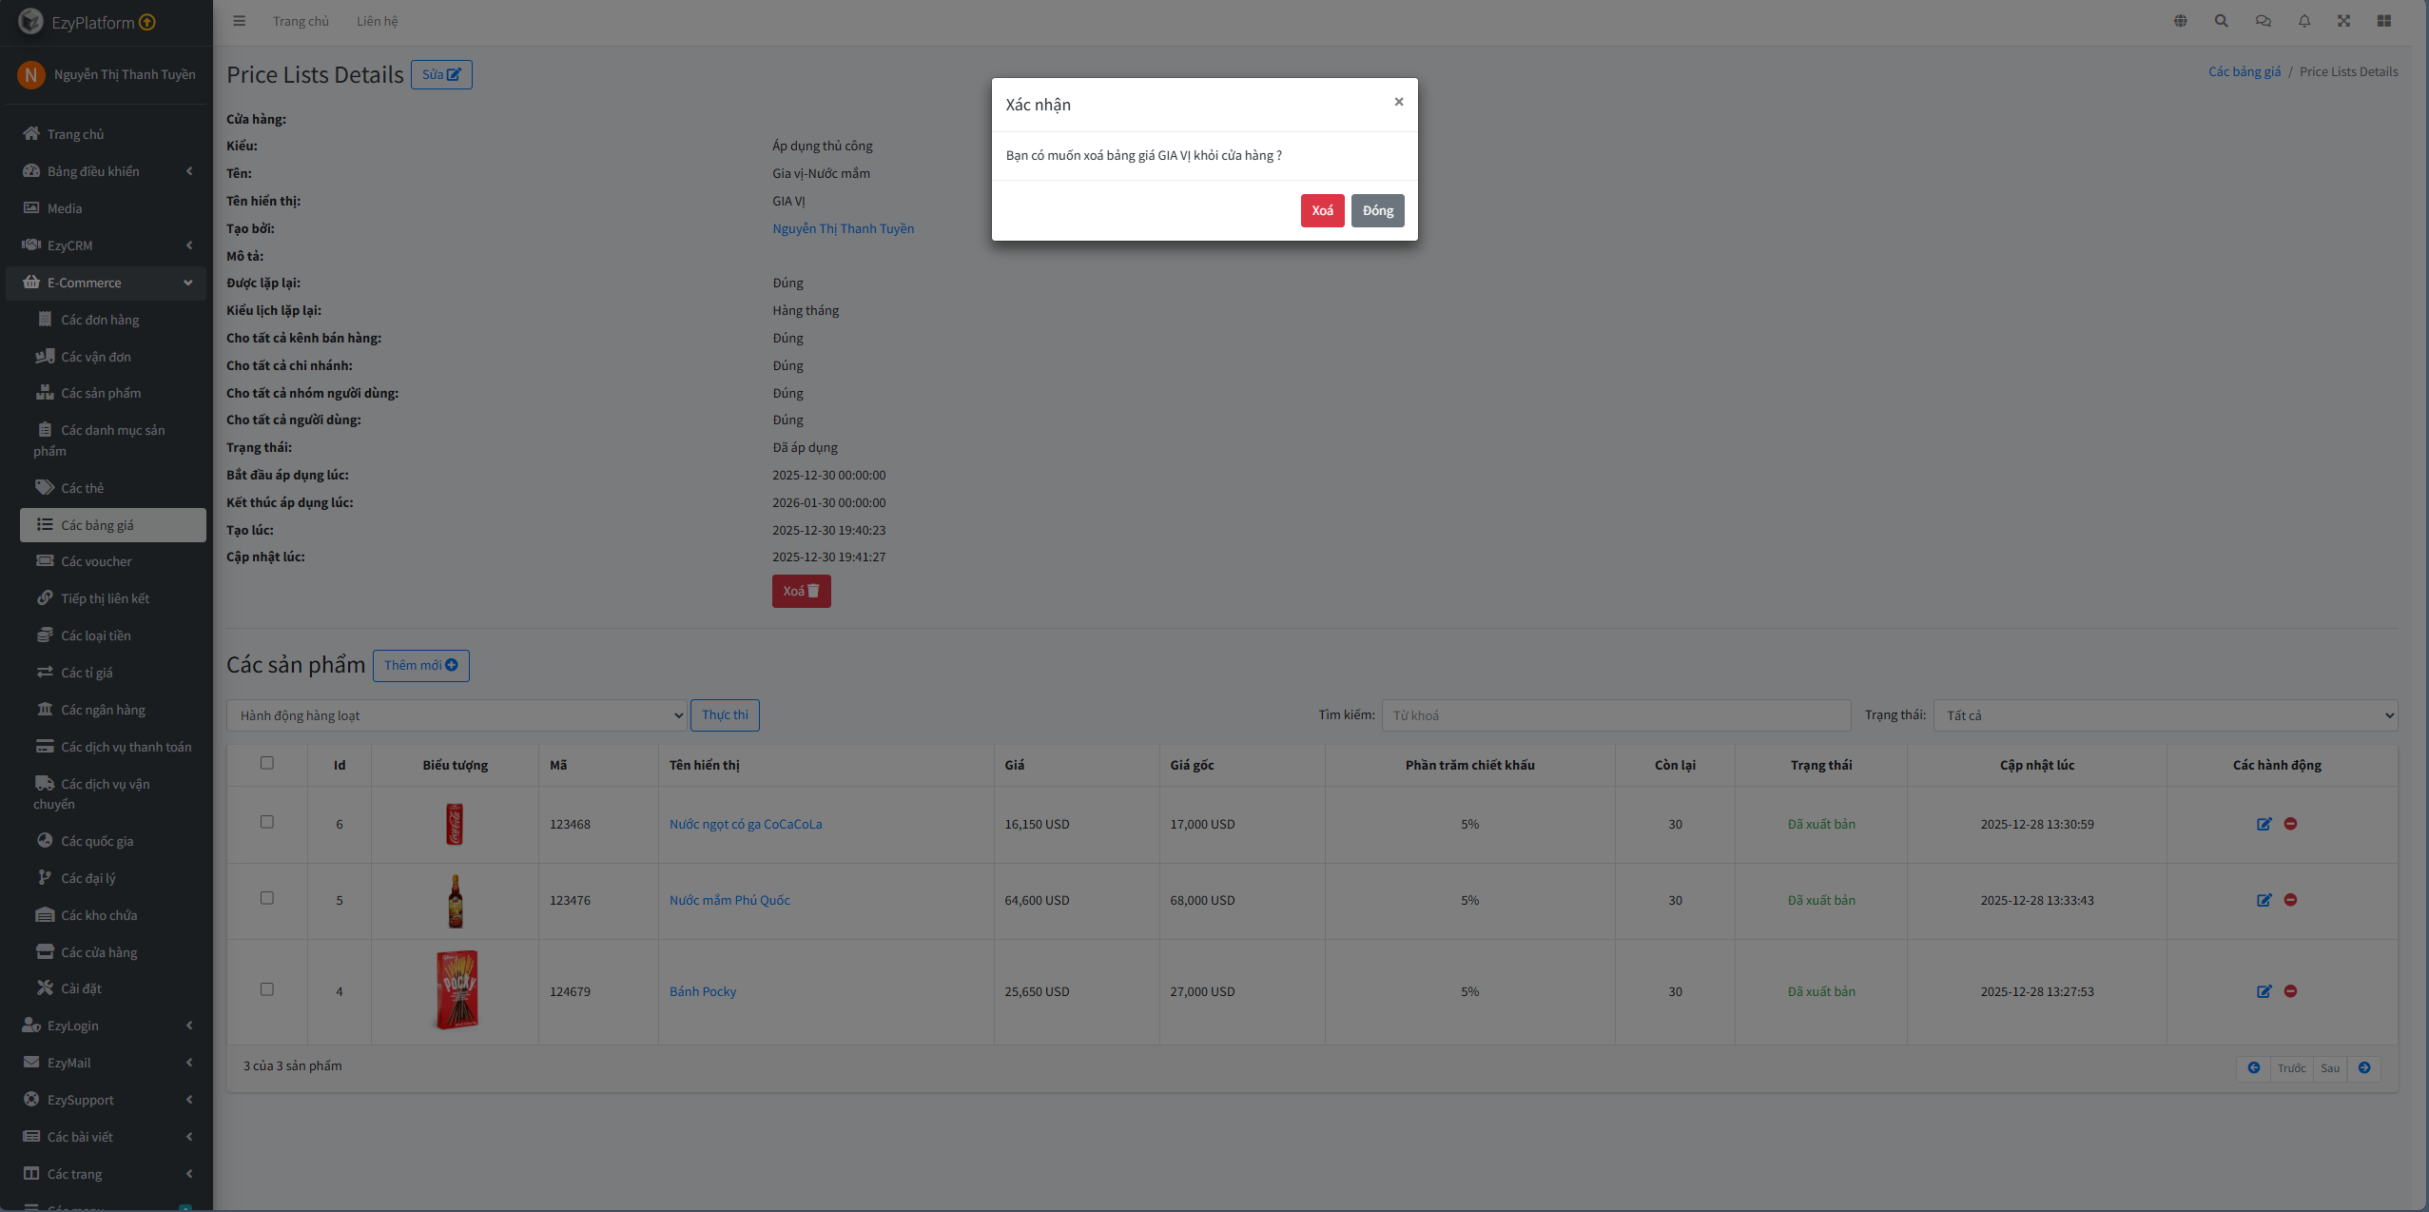2429x1212 pixels.
Task: Toggle fullscreen with the expand arrows icon
Action: [2343, 21]
